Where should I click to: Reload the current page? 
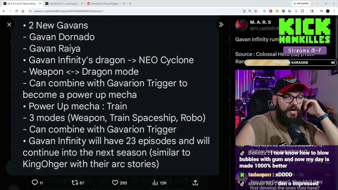point(16,11)
